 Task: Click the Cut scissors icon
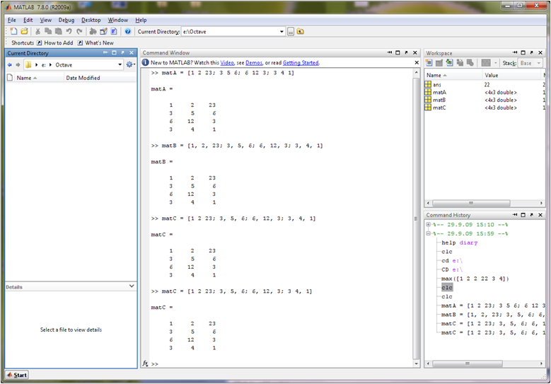pyautogui.click(x=37, y=31)
